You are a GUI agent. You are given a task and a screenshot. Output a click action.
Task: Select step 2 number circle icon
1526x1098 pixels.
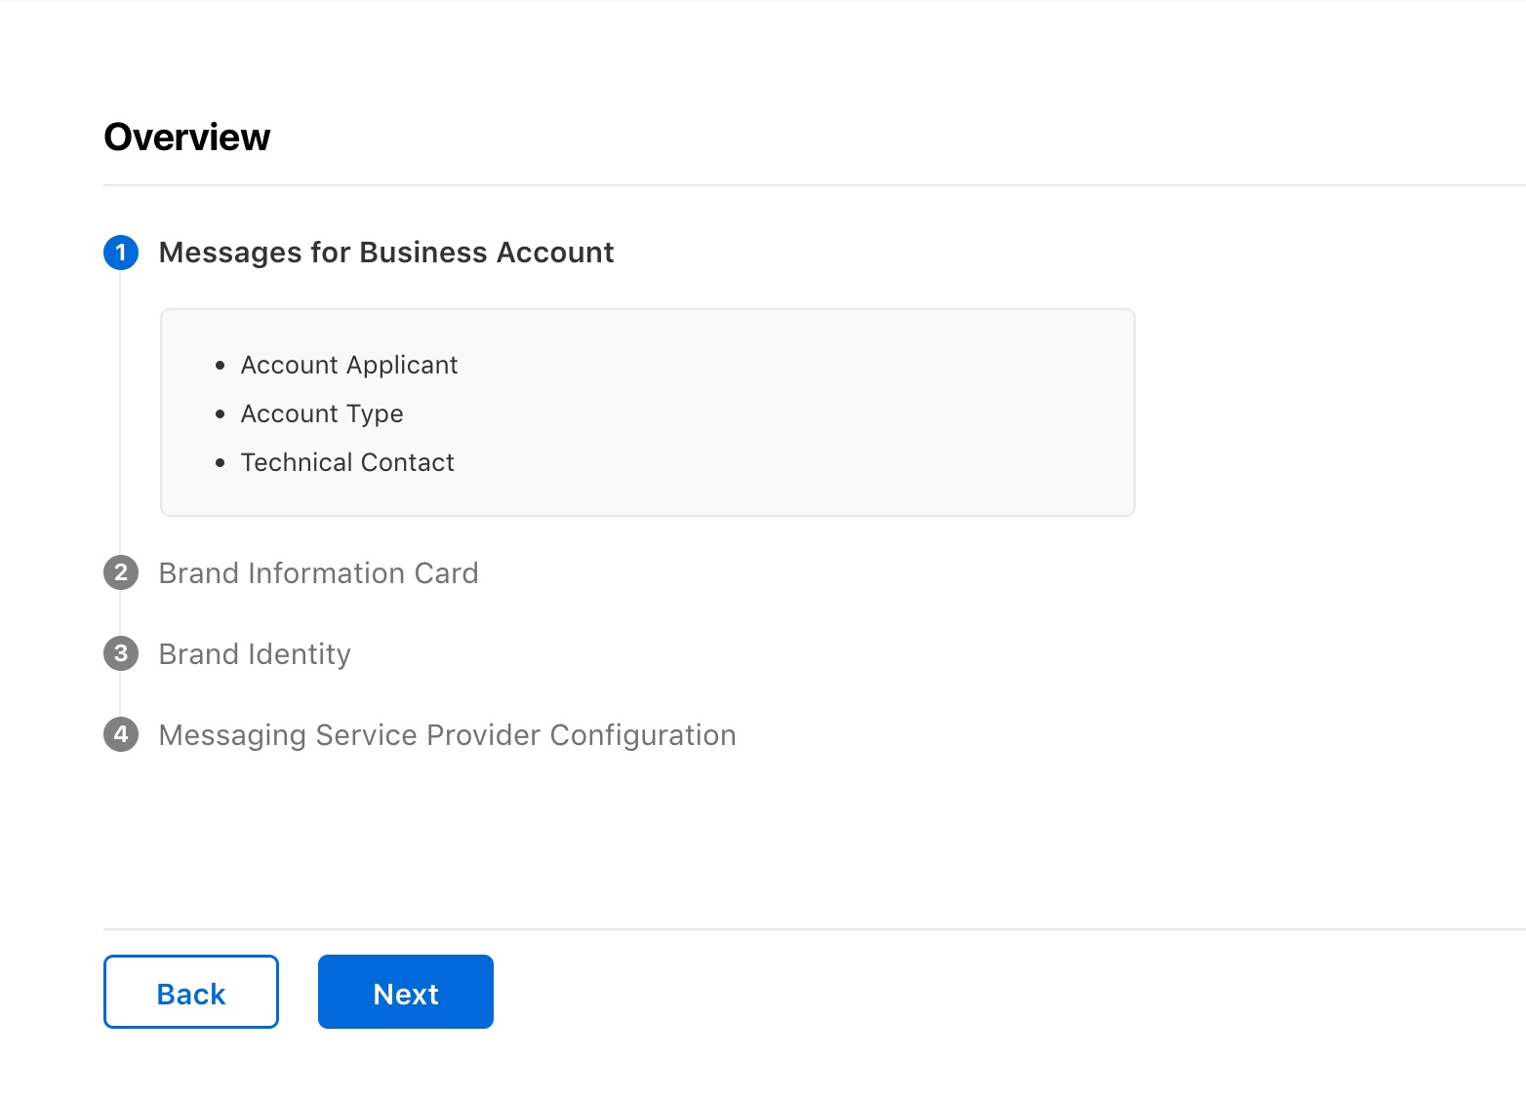click(x=121, y=572)
